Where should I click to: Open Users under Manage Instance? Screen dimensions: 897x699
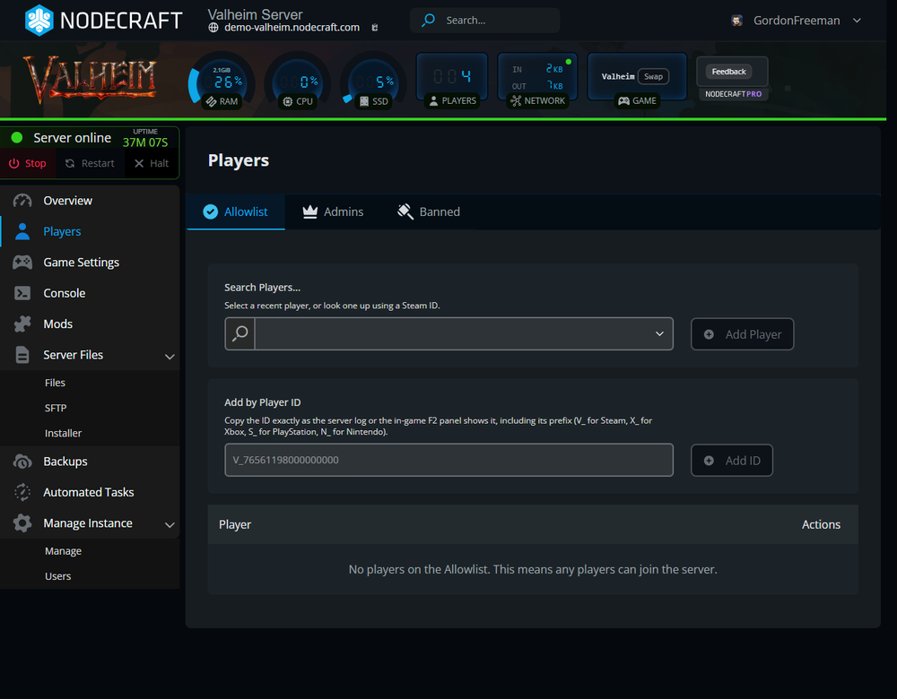57,576
